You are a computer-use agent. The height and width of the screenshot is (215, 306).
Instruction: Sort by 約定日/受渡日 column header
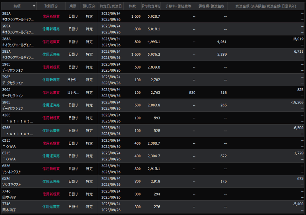(x=111, y=6)
